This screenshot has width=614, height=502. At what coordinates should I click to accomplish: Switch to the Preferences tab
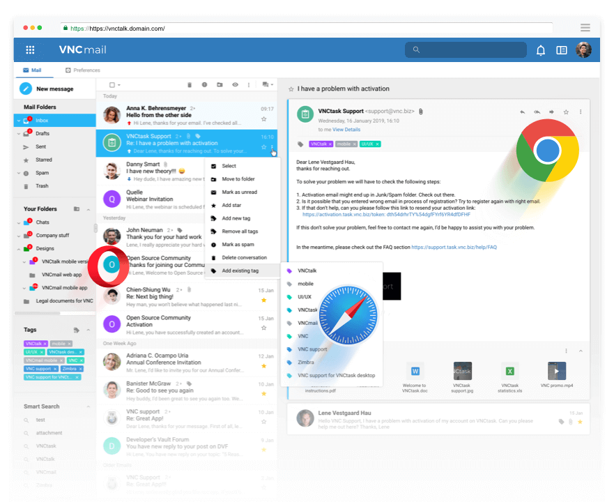(x=83, y=70)
